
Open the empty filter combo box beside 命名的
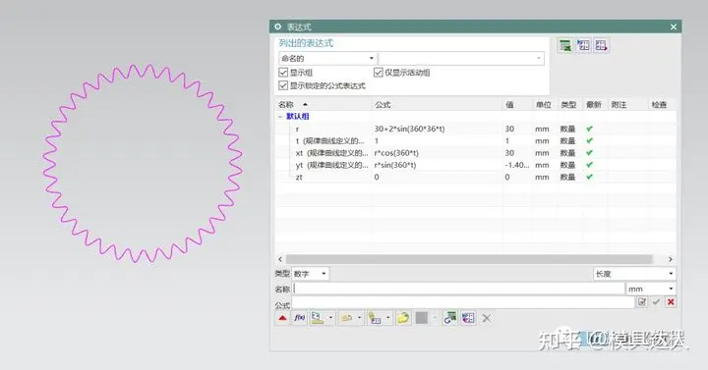461,58
